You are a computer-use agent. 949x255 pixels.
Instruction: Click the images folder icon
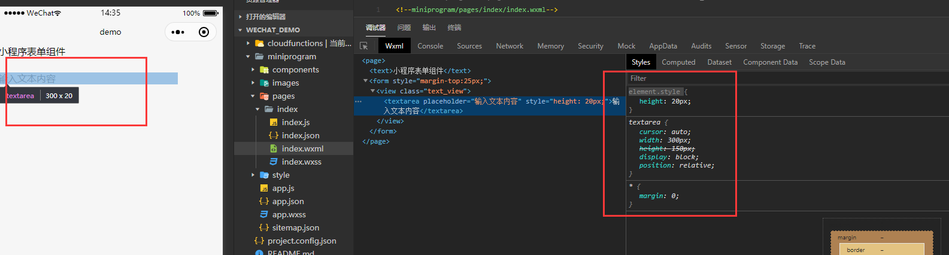[264, 83]
